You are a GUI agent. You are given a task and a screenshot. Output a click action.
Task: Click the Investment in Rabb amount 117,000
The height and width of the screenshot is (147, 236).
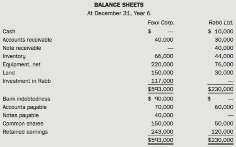click(162, 81)
